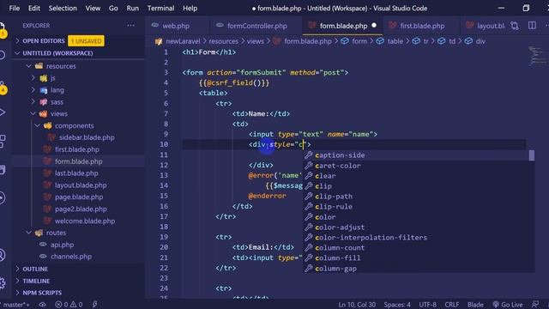Open the Run menu

point(132,8)
